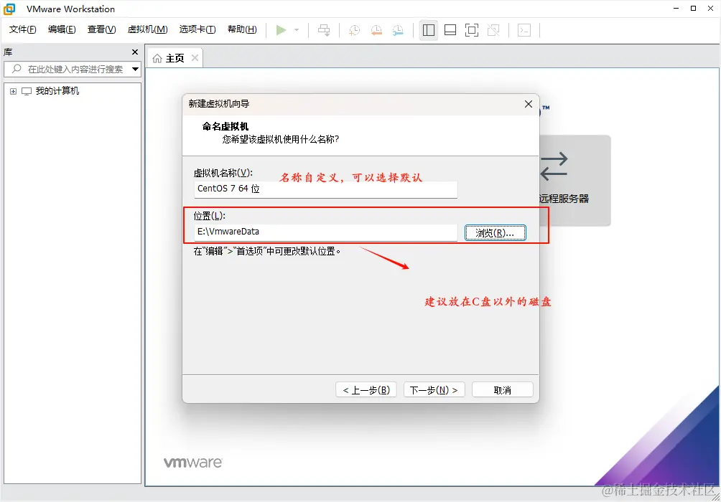The height and width of the screenshot is (502, 721).
Task: Close the 新建虚拟机向导 dialog
Action: click(x=529, y=104)
